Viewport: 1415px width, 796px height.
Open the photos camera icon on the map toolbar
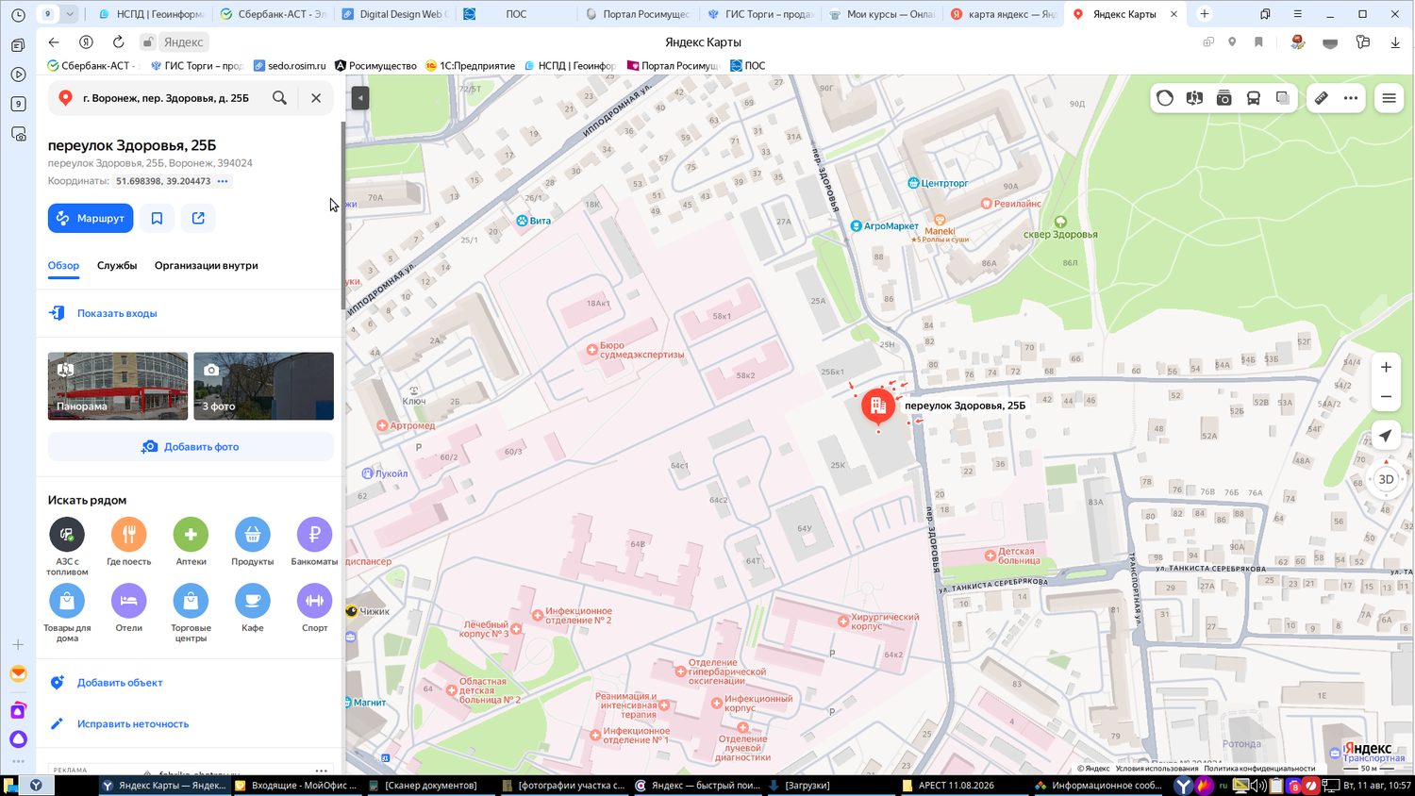click(1224, 98)
